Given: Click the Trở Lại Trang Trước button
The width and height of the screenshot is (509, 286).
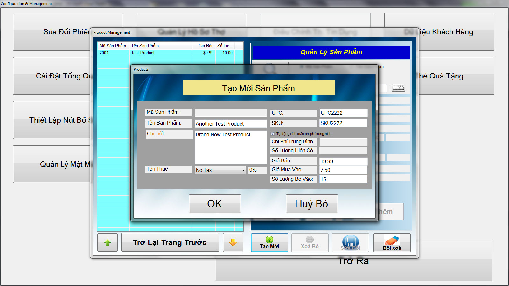Looking at the screenshot, I should (x=170, y=242).
